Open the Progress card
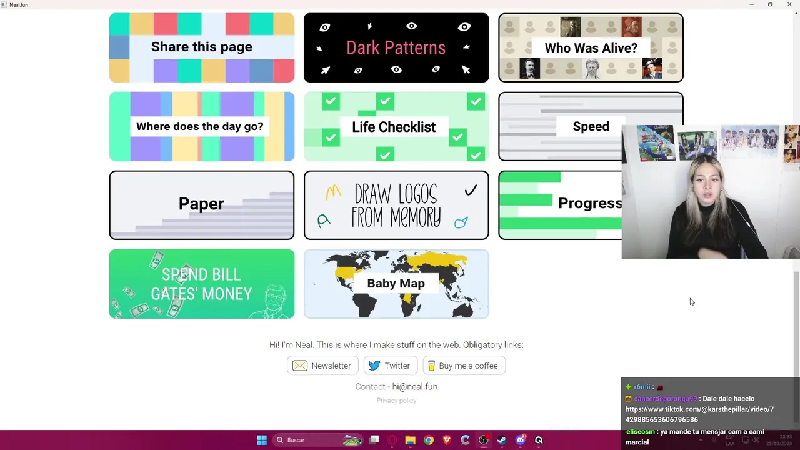This screenshot has height=450, width=800. tap(560, 205)
